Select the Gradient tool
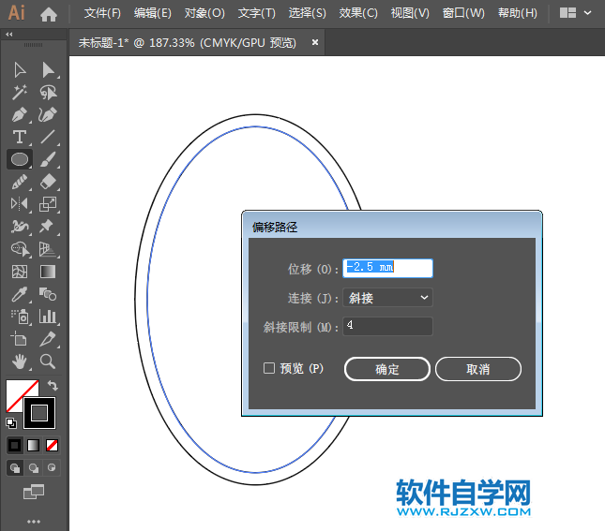Image resolution: width=605 pixels, height=531 pixels. (48, 272)
